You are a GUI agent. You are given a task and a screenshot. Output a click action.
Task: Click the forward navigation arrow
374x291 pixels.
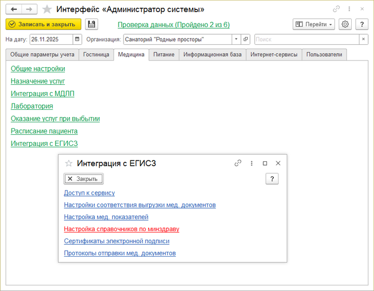(29, 9)
